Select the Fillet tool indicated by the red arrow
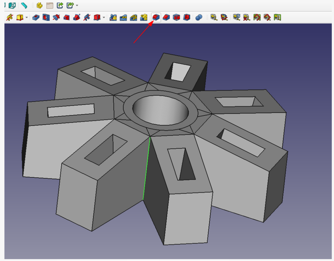The image size is (334, 261). click(x=156, y=18)
